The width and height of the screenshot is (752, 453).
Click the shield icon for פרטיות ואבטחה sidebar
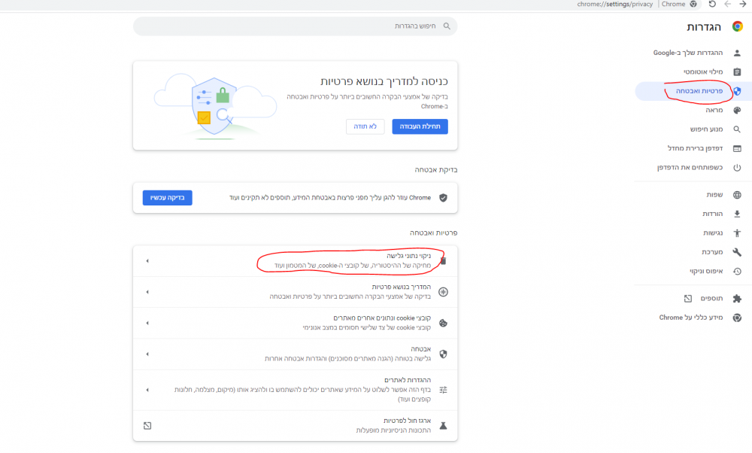point(737,91)
